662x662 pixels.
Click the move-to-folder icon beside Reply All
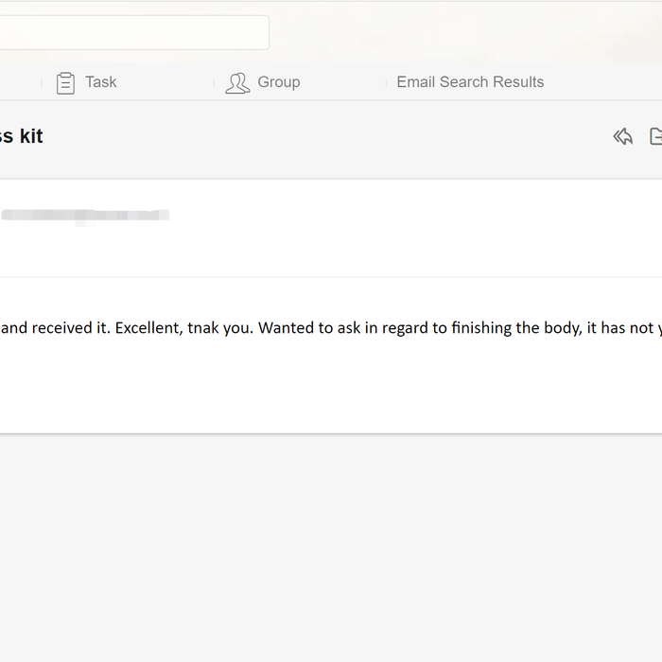[655, 137]
